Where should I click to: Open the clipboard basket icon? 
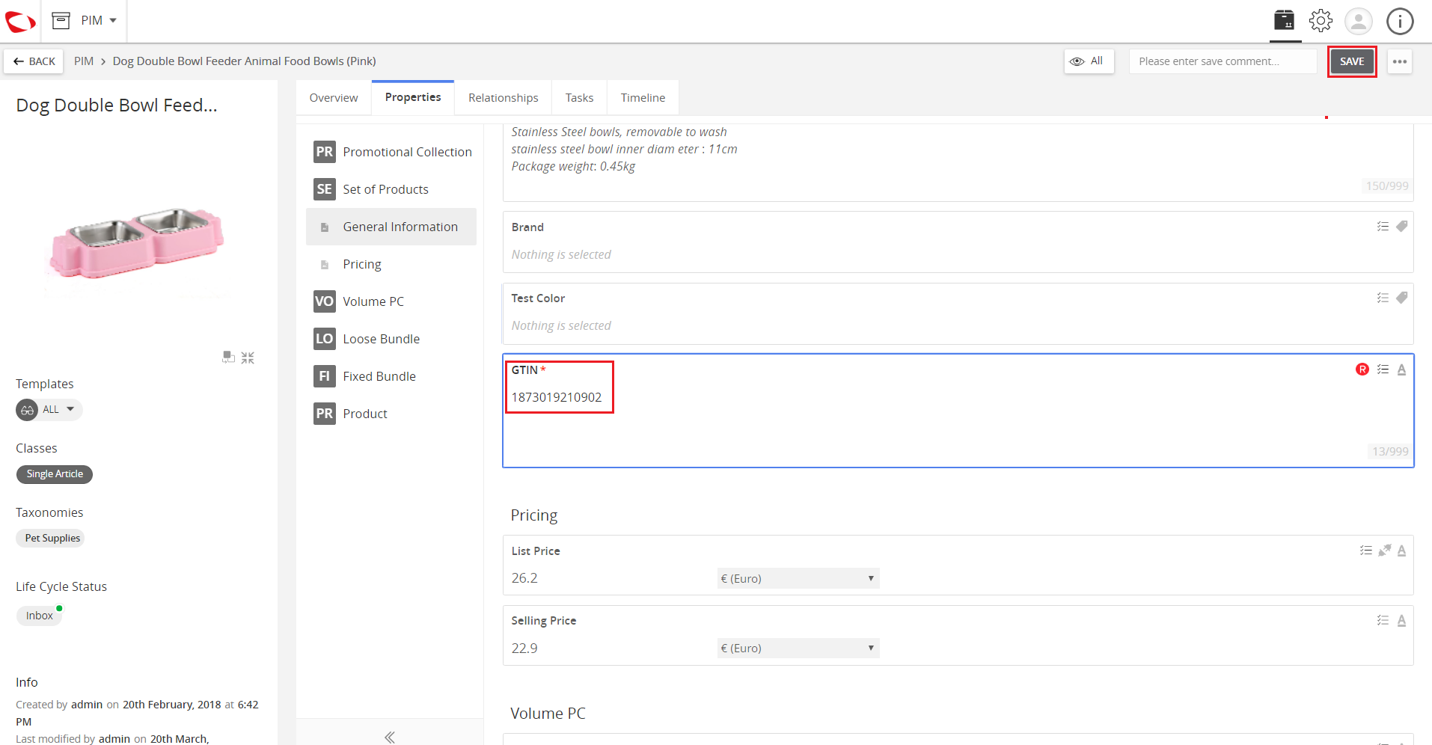[1284, 20]
